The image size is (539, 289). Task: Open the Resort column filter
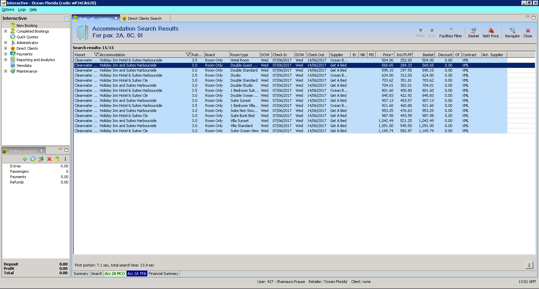tap(96, 55)
